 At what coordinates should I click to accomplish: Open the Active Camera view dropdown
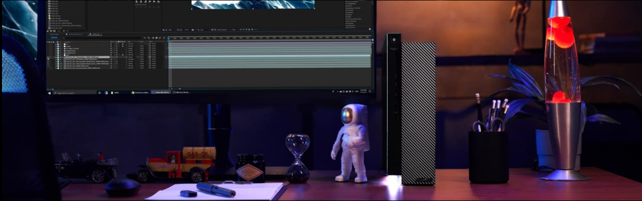pos(223,29)
